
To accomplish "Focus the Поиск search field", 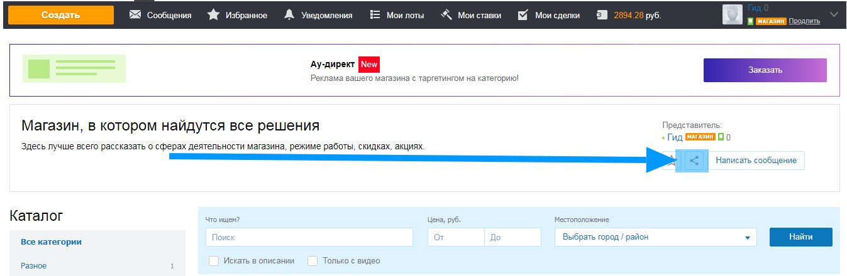I will 309,237.
